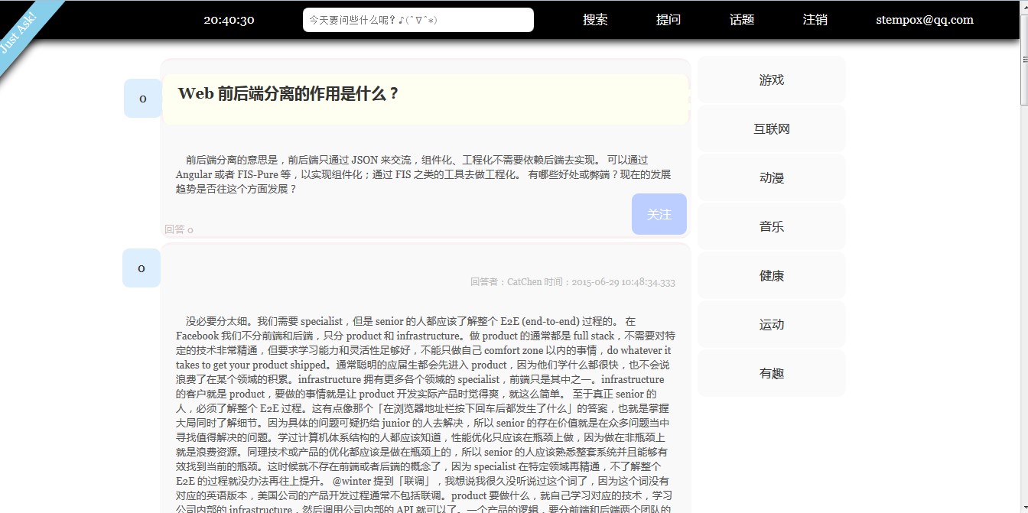The height and width of the screenshot is (513, 1028).
Task: Open the 提问 menu item
Action: pyautogui.click(x=669, y=20)
